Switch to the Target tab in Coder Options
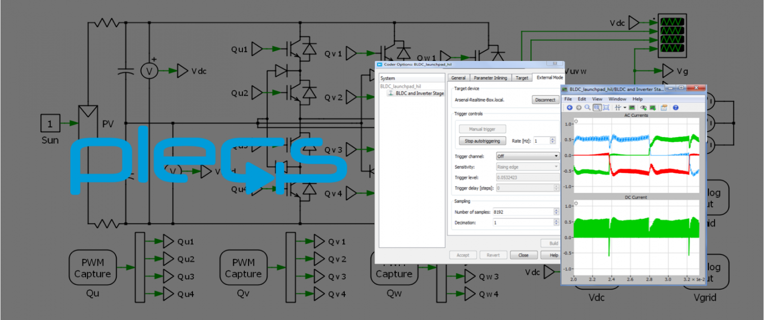The image size is (764, 320). point(522,78)
